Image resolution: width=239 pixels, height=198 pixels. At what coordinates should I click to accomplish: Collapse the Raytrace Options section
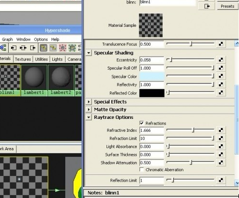coord(89,117)
